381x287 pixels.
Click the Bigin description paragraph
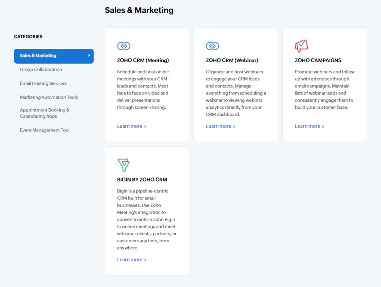click(x=147, y=220)
